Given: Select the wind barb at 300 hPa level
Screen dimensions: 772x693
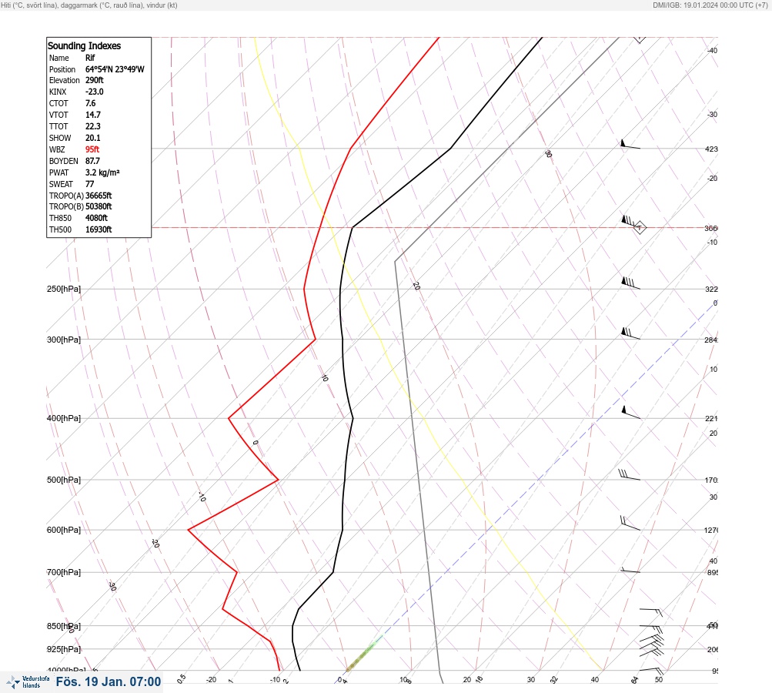Looking at the screenshot, I should 630,333.
